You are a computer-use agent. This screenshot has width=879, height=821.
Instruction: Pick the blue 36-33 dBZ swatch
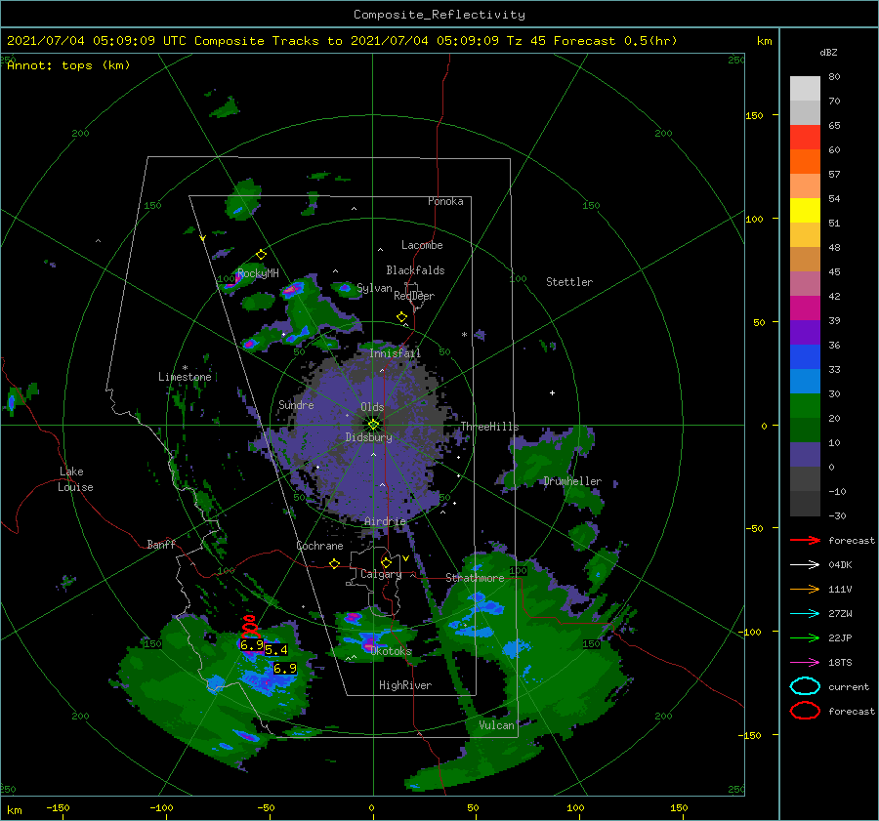(x=805, y=357)
